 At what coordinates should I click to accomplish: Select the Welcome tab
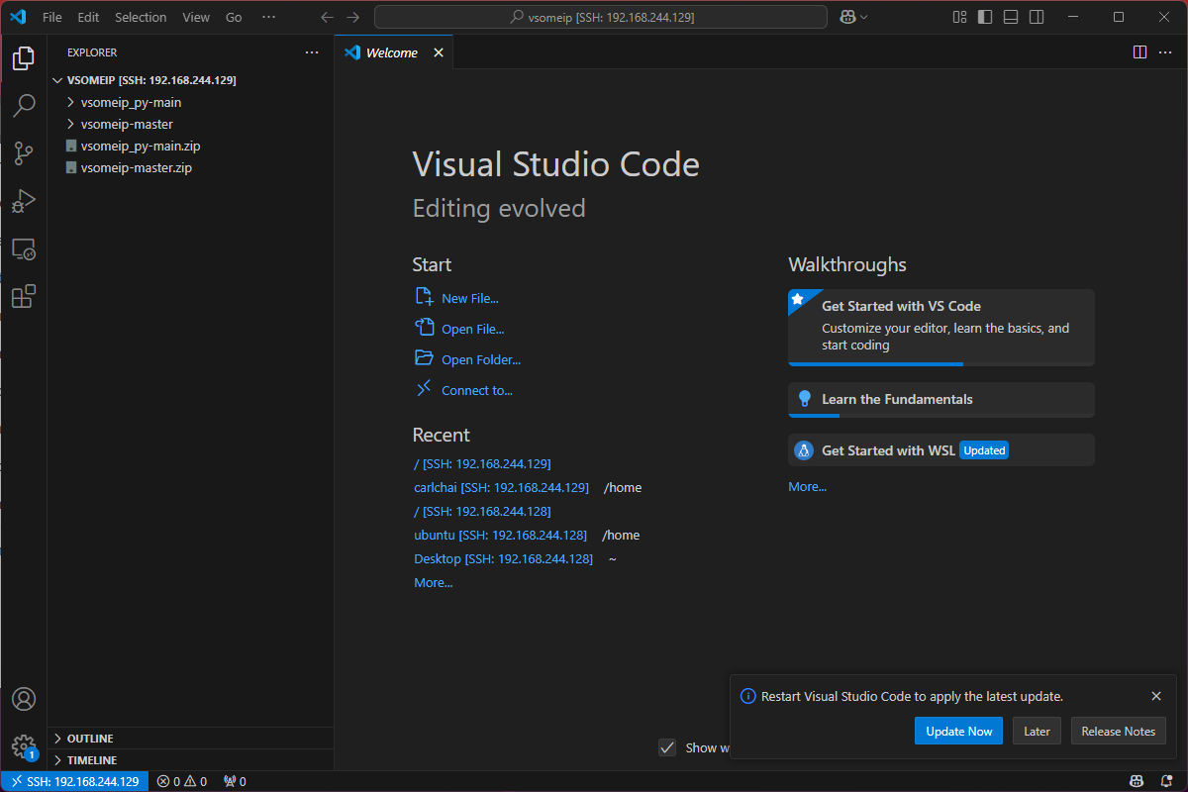click(x=393, y=52)
